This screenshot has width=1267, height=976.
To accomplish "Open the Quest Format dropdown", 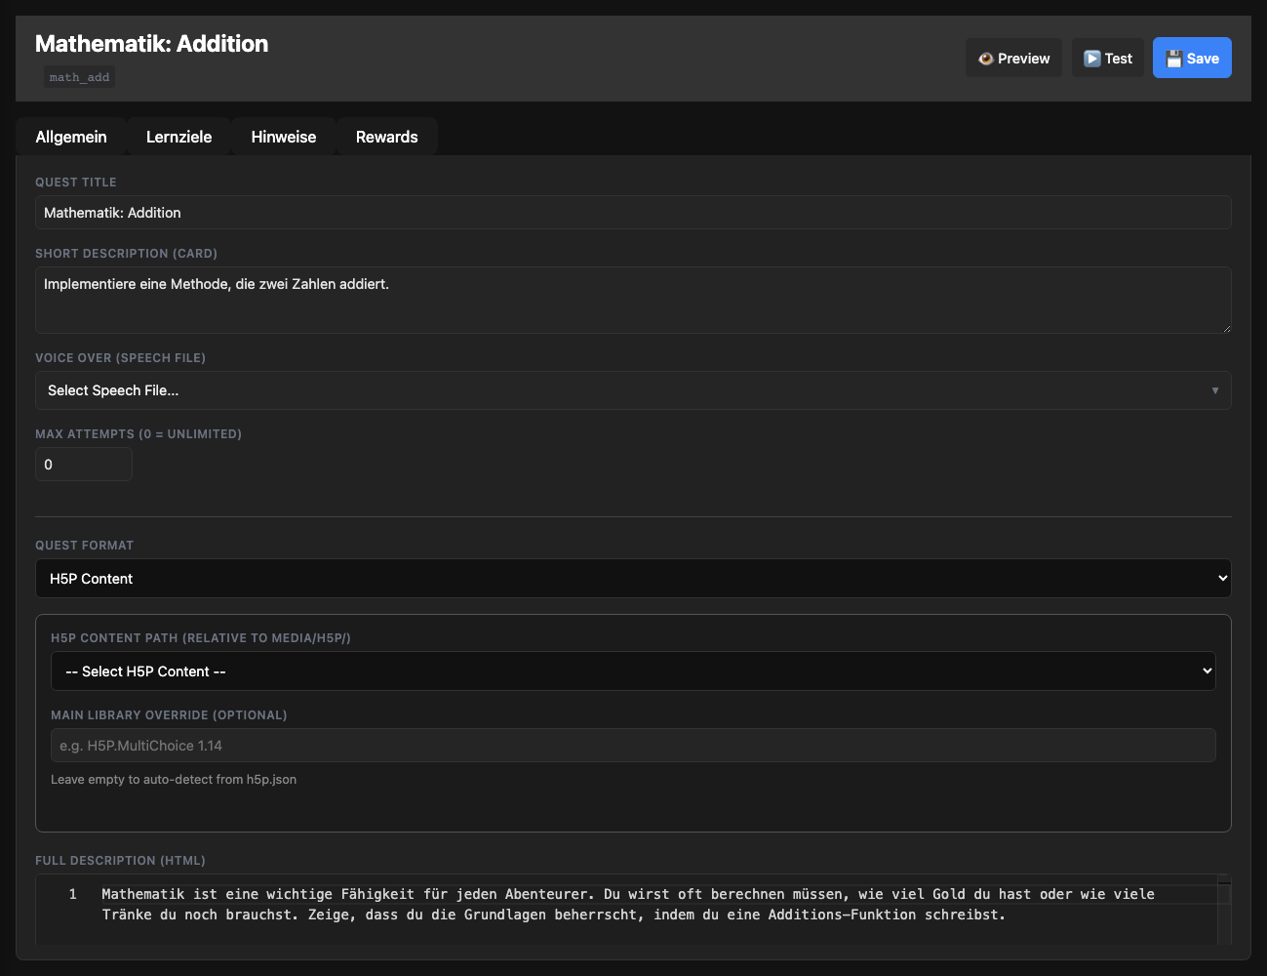I will click(633, 578).
